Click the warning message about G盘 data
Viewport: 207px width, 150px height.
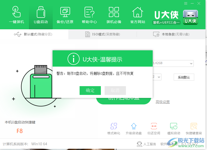95,73
